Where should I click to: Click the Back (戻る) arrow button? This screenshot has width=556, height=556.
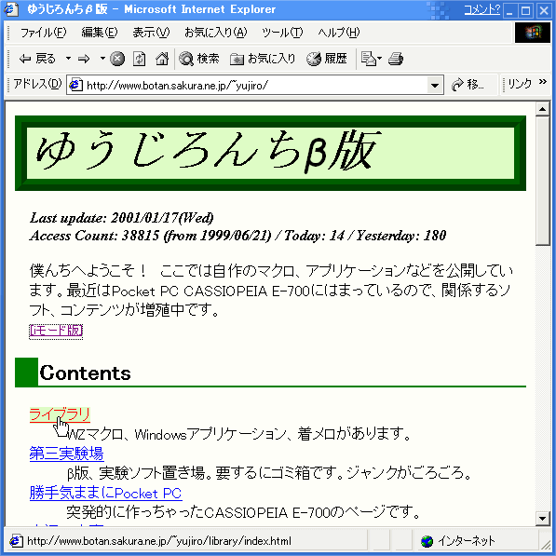(37, 59)
